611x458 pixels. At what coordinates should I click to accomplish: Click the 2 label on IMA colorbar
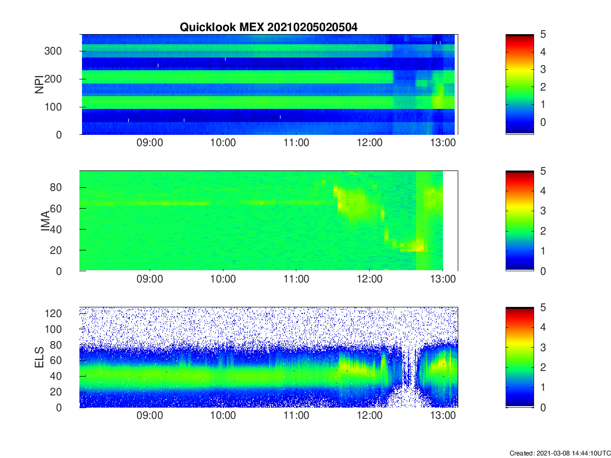543,231
